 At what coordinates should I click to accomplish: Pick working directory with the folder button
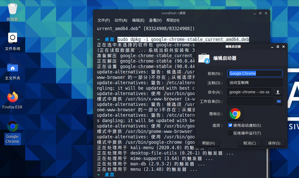(279, 101)
